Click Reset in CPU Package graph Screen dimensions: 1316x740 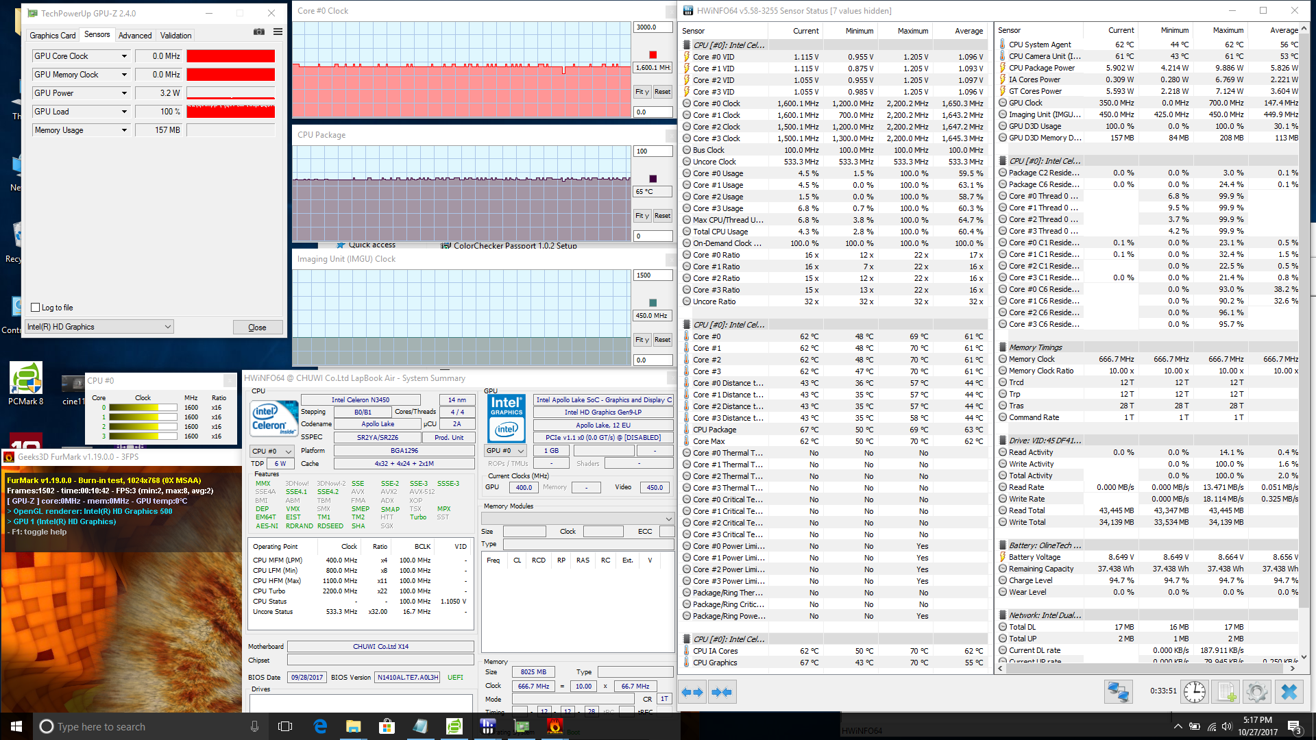pyautogui.click(x=662, y=215)
